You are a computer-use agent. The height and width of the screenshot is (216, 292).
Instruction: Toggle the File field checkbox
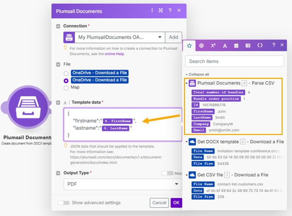pos(58,65)
